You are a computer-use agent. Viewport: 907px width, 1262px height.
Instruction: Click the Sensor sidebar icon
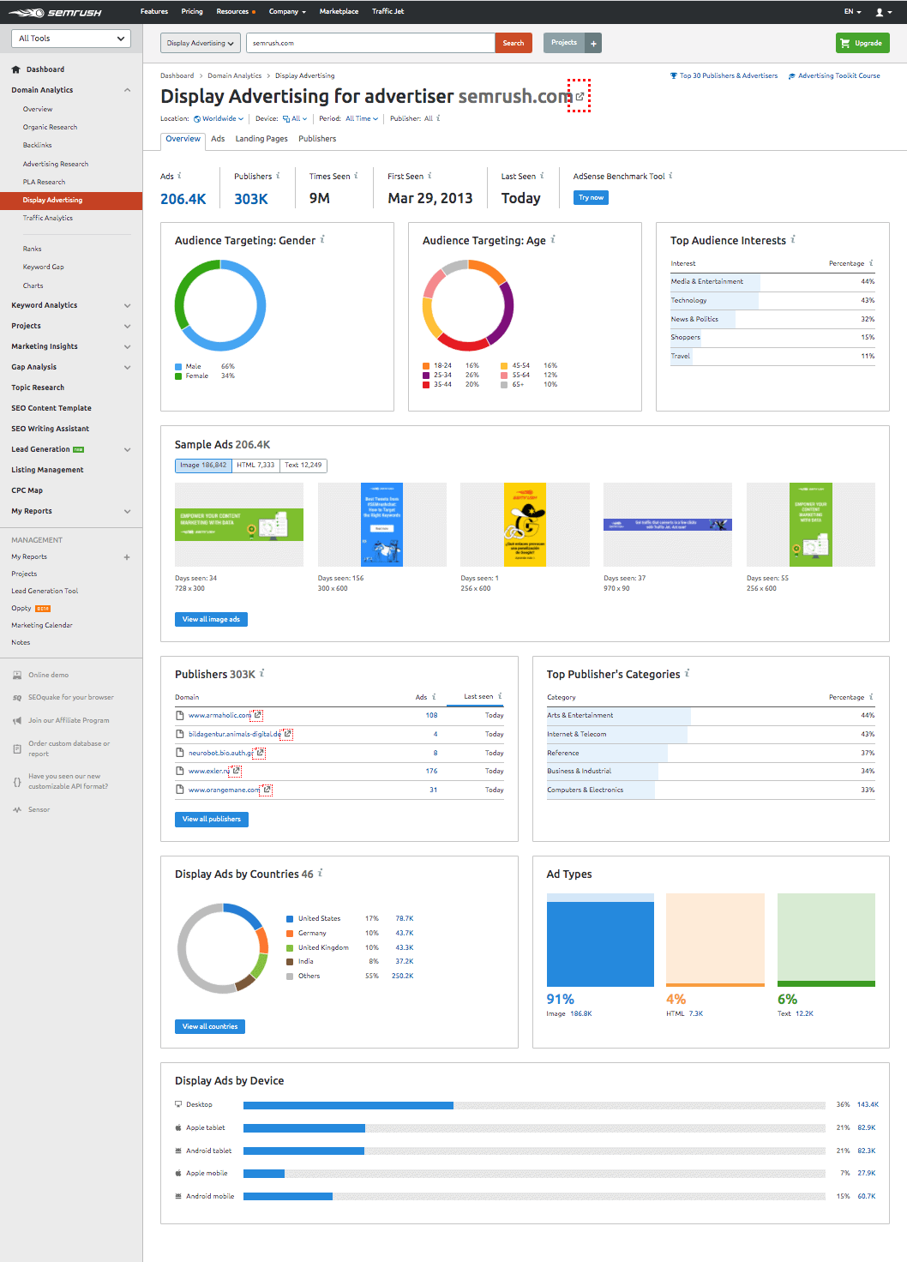tap(17, 809)
